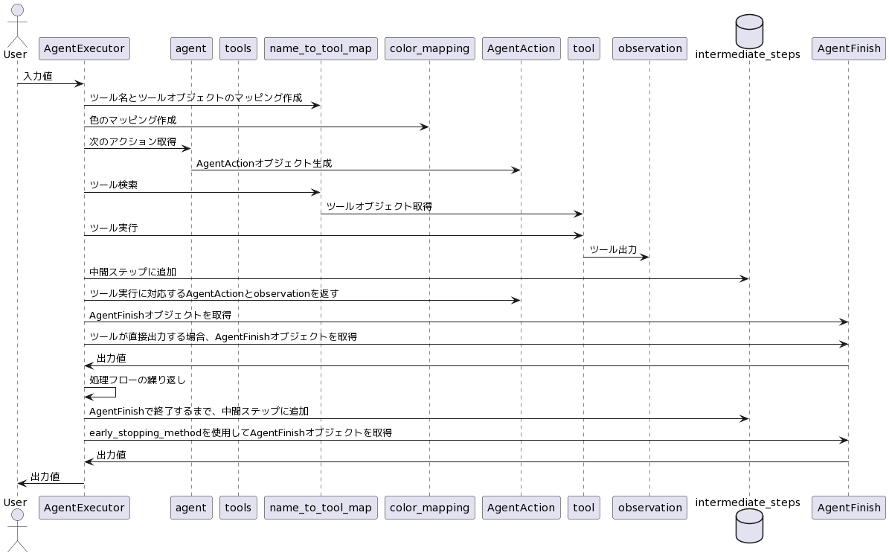Click 'AgentFinishオブジェクトを取得' message label
This screenshot has height=556, width=889.
click(x=160, y=315)
